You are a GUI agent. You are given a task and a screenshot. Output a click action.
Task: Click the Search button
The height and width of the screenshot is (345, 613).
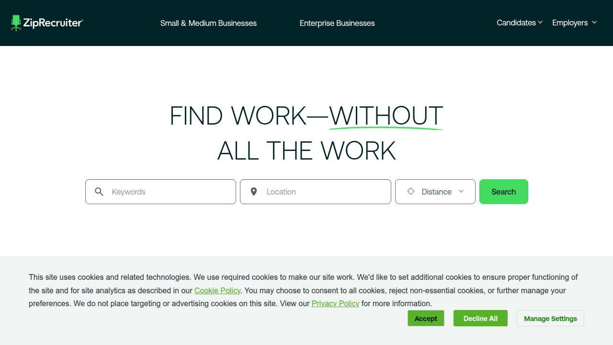[504, 192]
